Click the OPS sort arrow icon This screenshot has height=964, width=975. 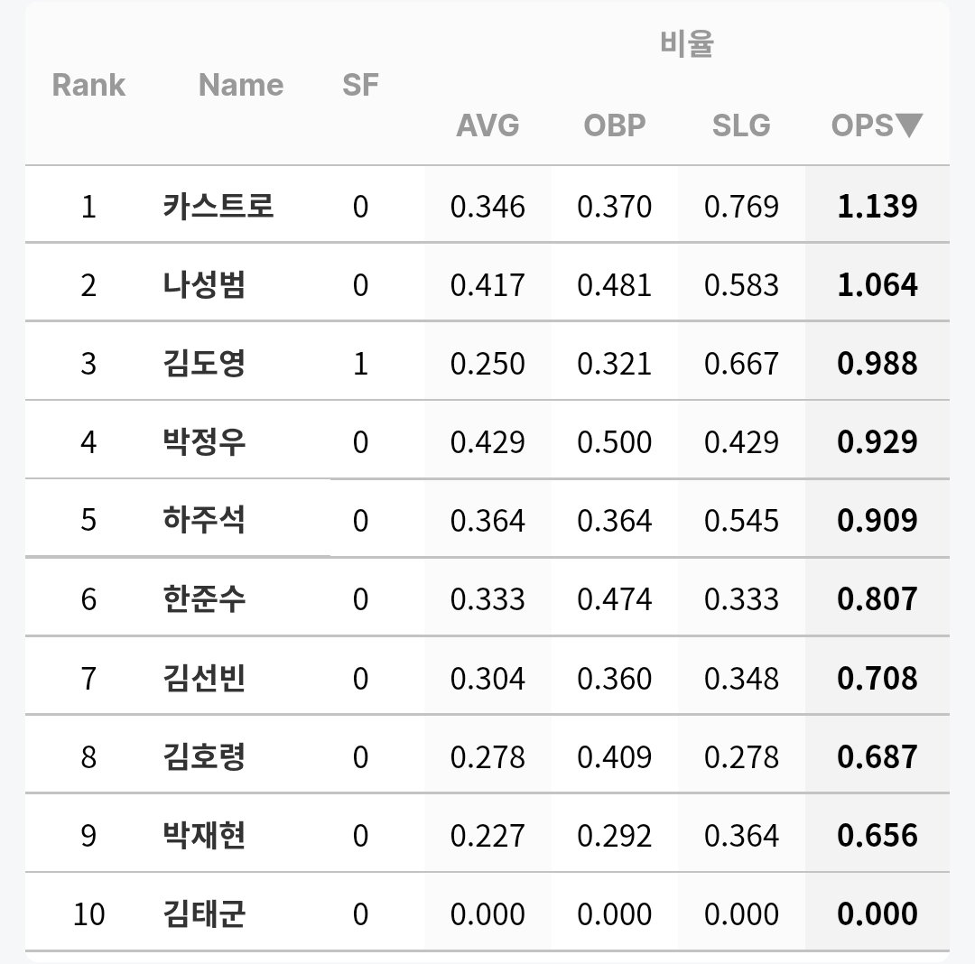(x=910, y=125)
